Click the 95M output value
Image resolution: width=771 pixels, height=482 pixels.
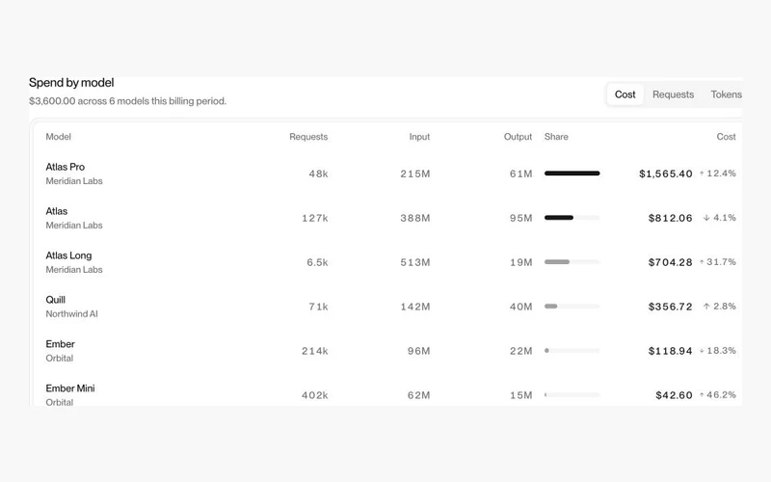point(520,218)
